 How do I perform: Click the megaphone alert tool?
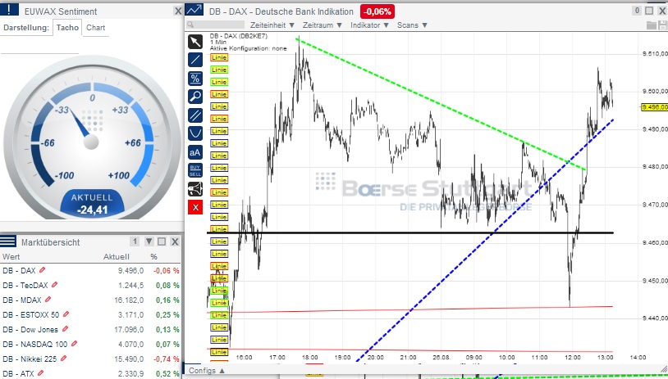point(195,189)
